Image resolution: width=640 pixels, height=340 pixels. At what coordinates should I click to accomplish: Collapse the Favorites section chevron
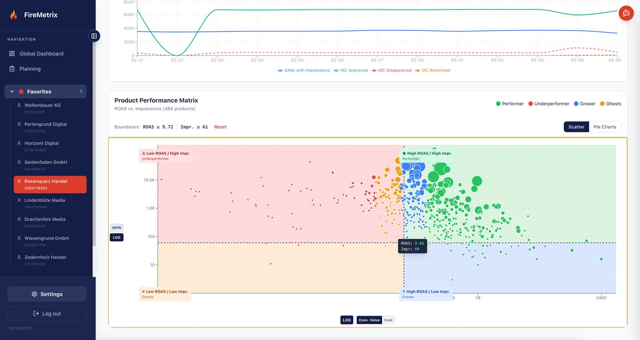tap(11, 91)
